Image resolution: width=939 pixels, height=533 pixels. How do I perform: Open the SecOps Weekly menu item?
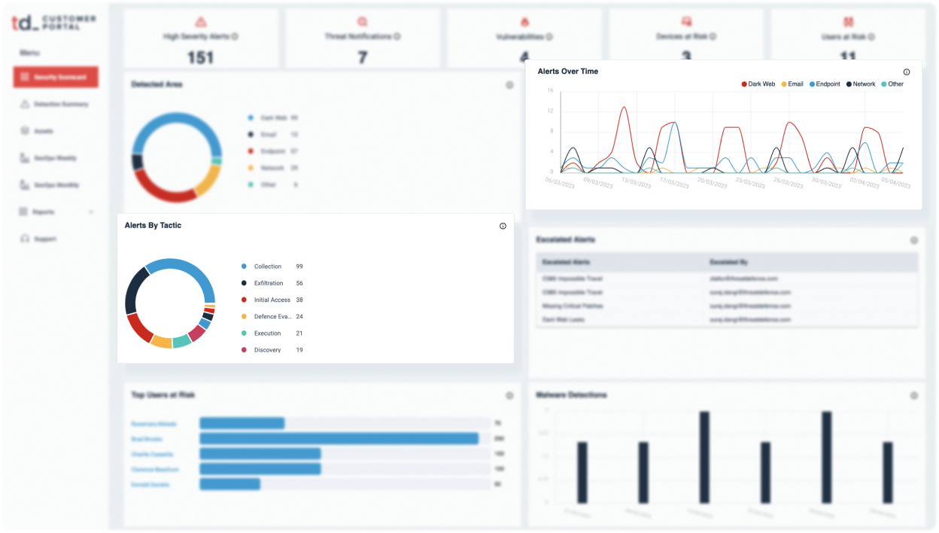tap(56, 158)
